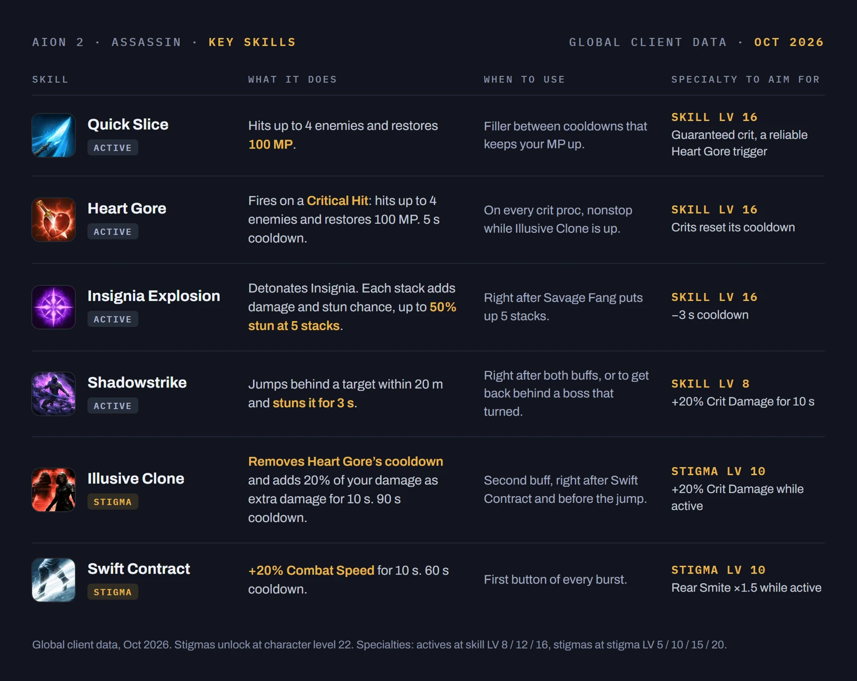Image resolution: width=857 pixels, height=681 pixels.
Task: Select the Swift Contract white skill icon
Action: point(53,580)
